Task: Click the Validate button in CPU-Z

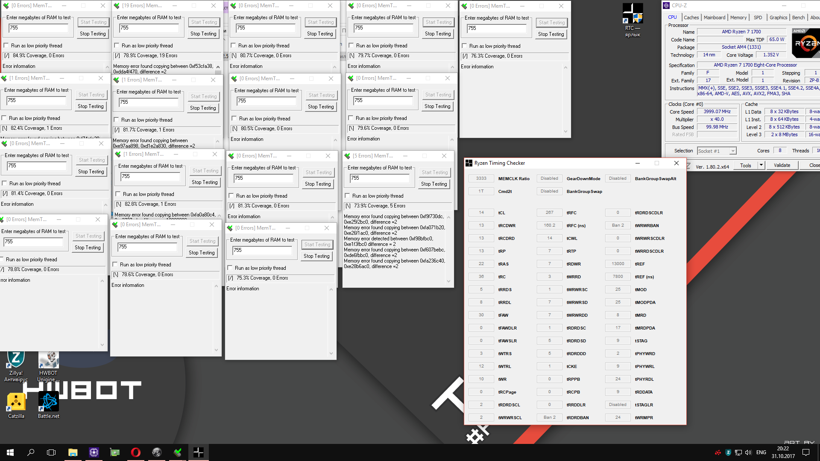Action: tap(782, 165)
